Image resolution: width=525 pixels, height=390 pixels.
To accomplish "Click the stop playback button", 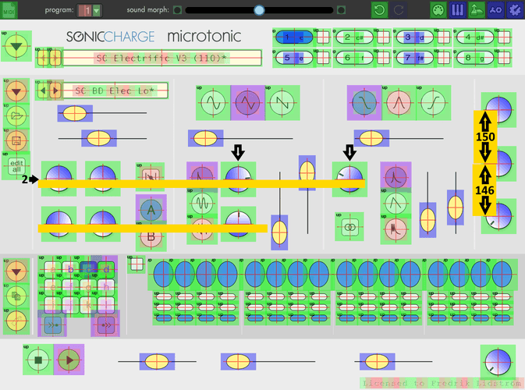I will [38, 360].
